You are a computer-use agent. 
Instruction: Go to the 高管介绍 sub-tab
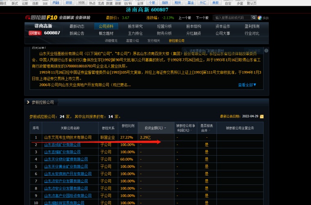tap(133, 41)
